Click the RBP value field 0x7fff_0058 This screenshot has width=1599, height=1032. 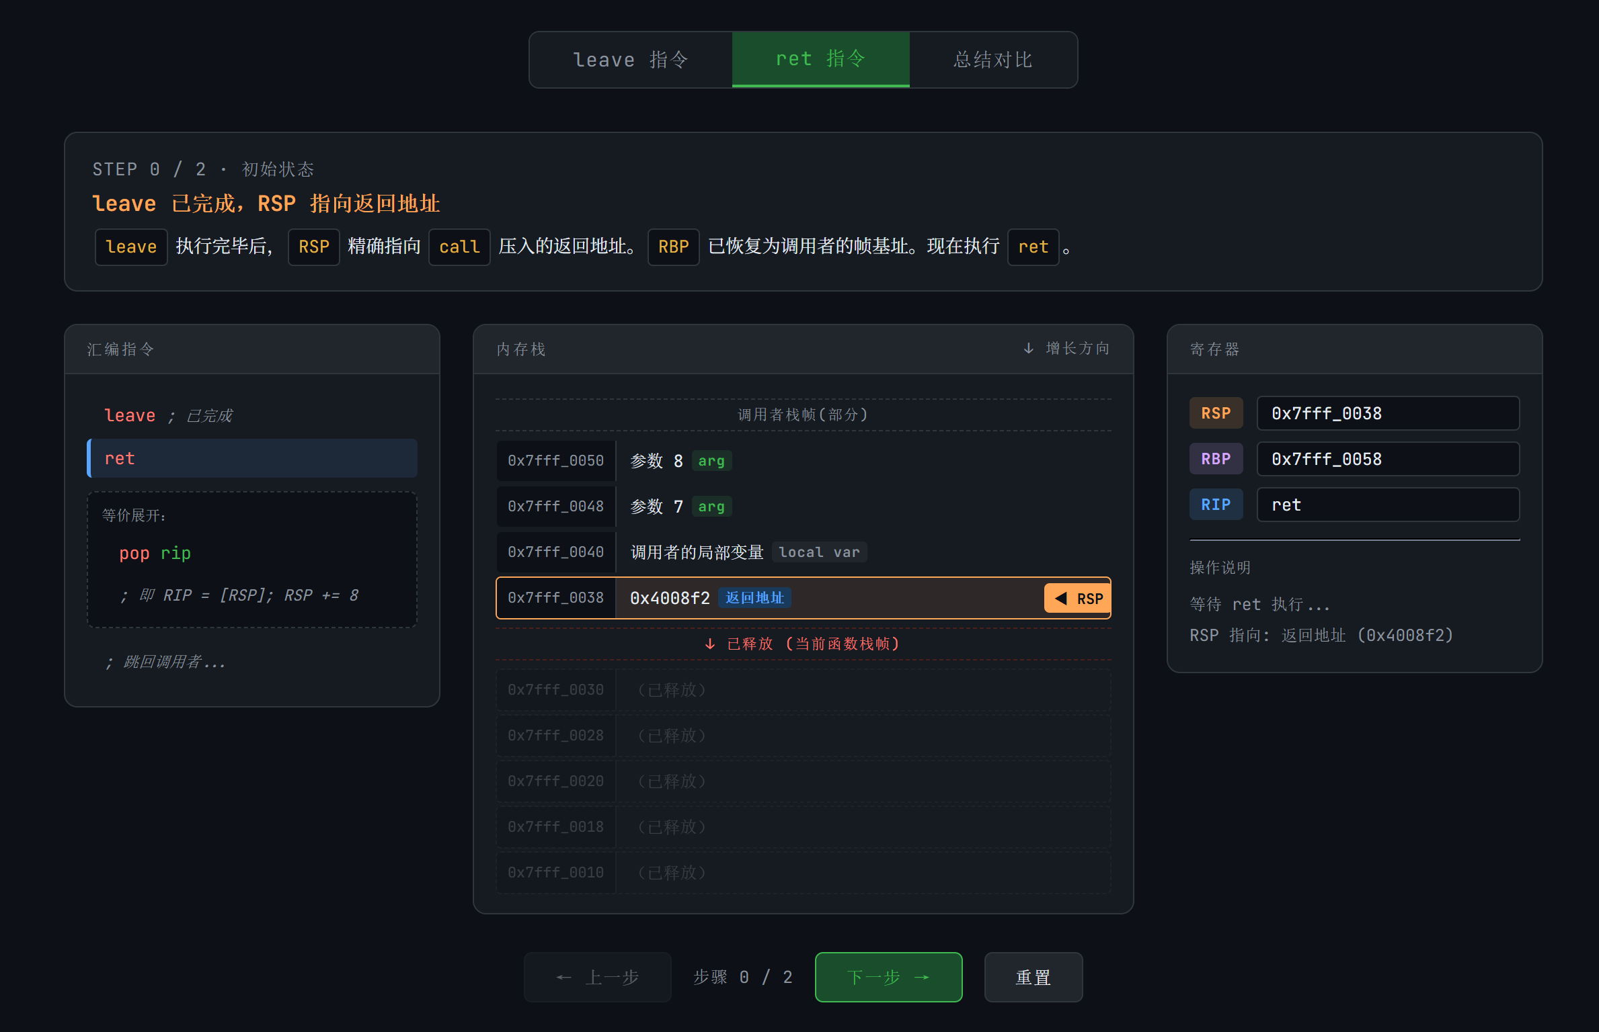(1388, 459)
